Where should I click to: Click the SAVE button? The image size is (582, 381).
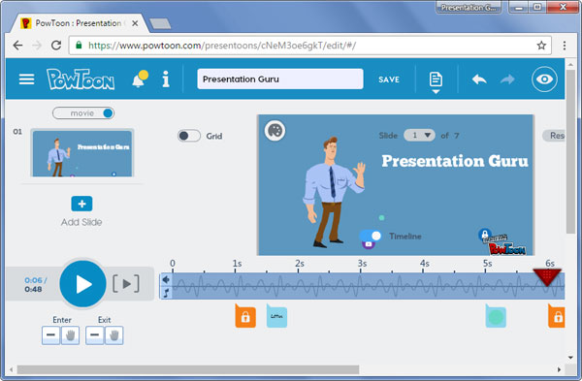[x=389, y=79]
